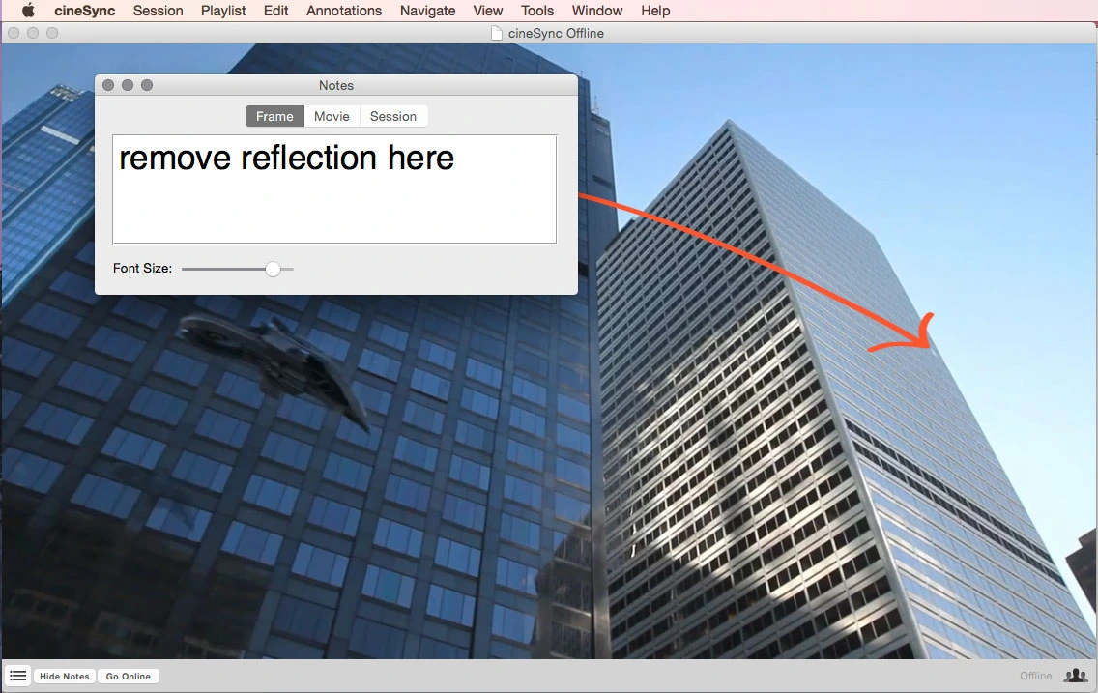
Task: Minimize the Notes panel
Action: pos(128,85)
